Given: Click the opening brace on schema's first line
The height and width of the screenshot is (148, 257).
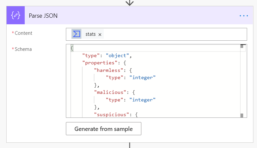Looking at the screenshot, I should [72, 48].
